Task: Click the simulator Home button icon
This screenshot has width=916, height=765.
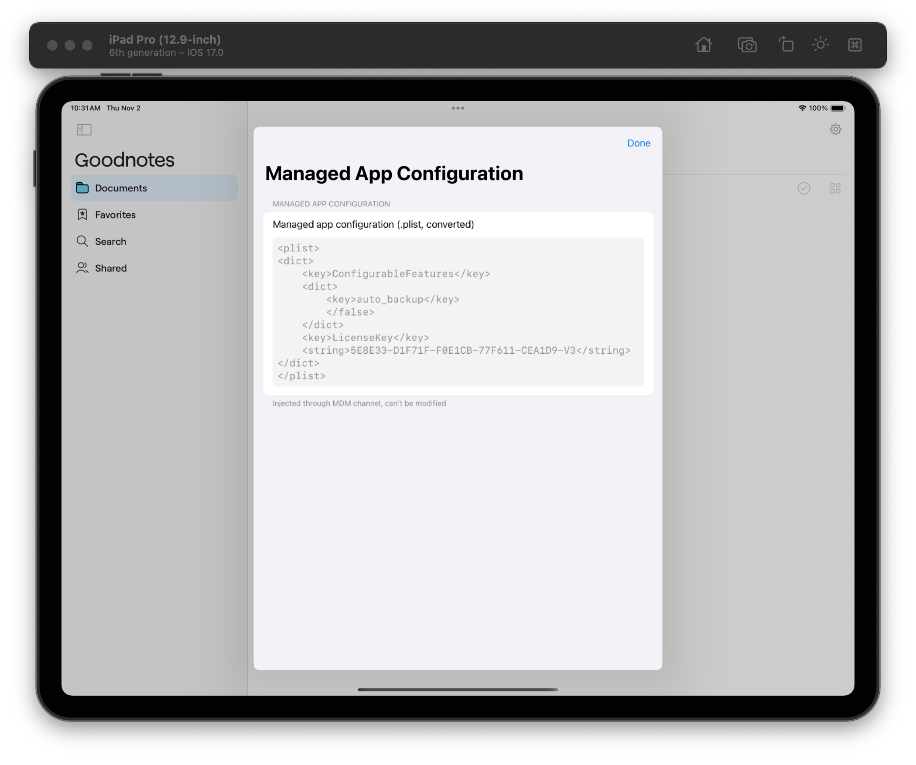Action: coord(704,45)
